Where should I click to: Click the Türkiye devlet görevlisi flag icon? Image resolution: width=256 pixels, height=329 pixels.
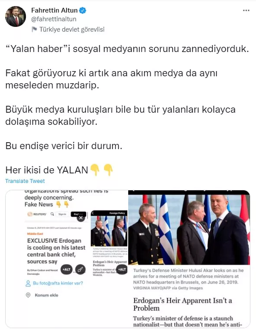34,29
